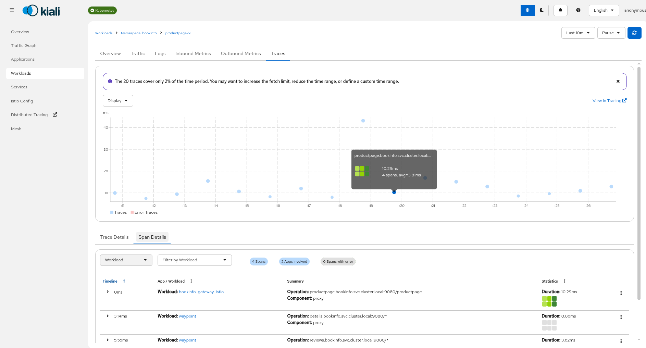Switch to light theme sun icon
The width and height of the screenshot is (646, 348).
(527, 10)
